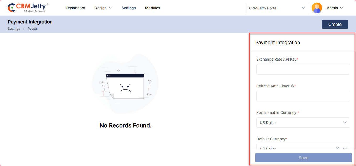Click the Admin user avatar
Viewport: 356px width, 166px height.
click(x=317, y=8)
